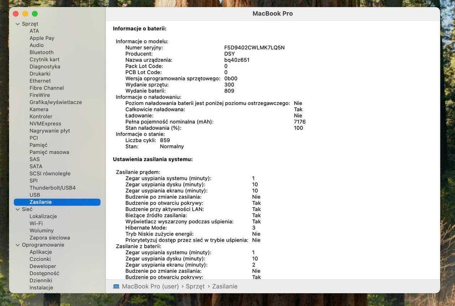
Task: Open Pamięć masowa entry
Action: coord(49,152)
